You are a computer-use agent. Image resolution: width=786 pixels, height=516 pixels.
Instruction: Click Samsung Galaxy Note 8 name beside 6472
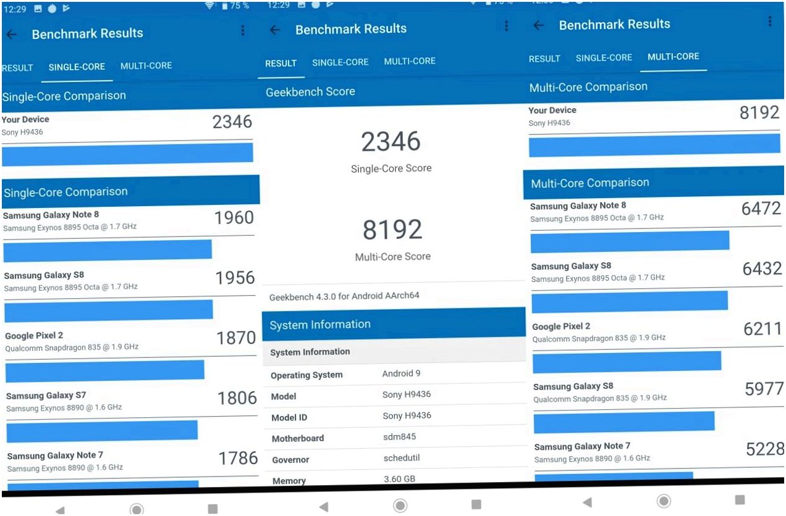(578, 206)
